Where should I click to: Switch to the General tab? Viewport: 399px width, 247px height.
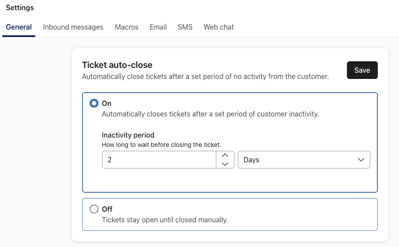click(19, 27)
